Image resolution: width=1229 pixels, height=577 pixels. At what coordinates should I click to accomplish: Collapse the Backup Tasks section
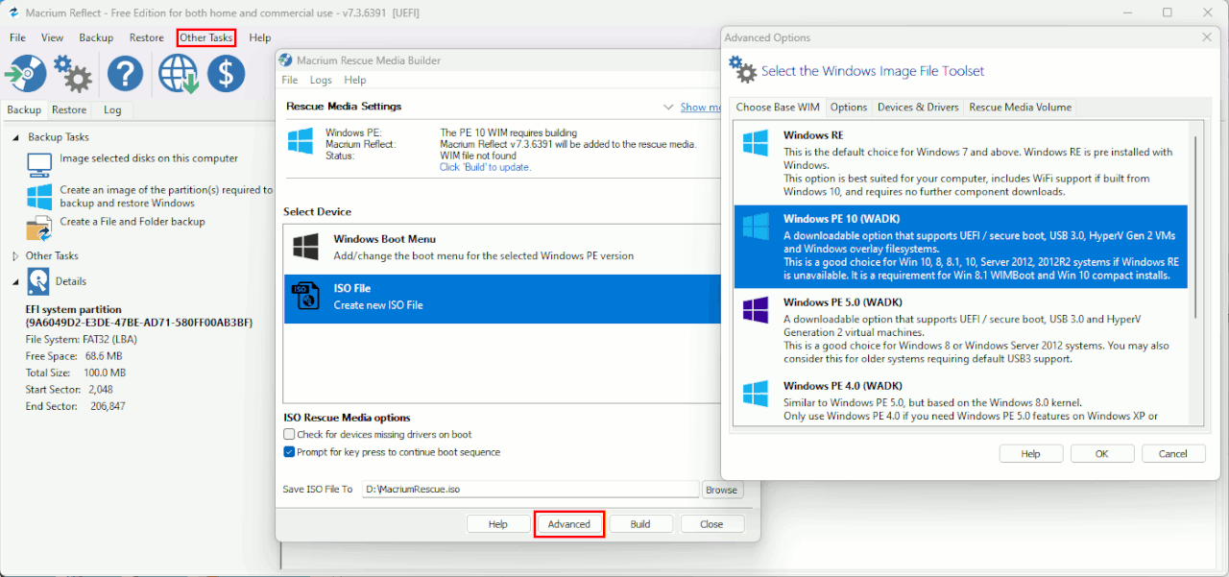click(15, 137)
